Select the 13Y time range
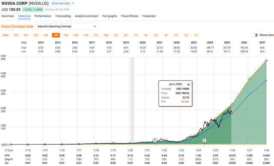The image size is (274, 166). (76, 35)
